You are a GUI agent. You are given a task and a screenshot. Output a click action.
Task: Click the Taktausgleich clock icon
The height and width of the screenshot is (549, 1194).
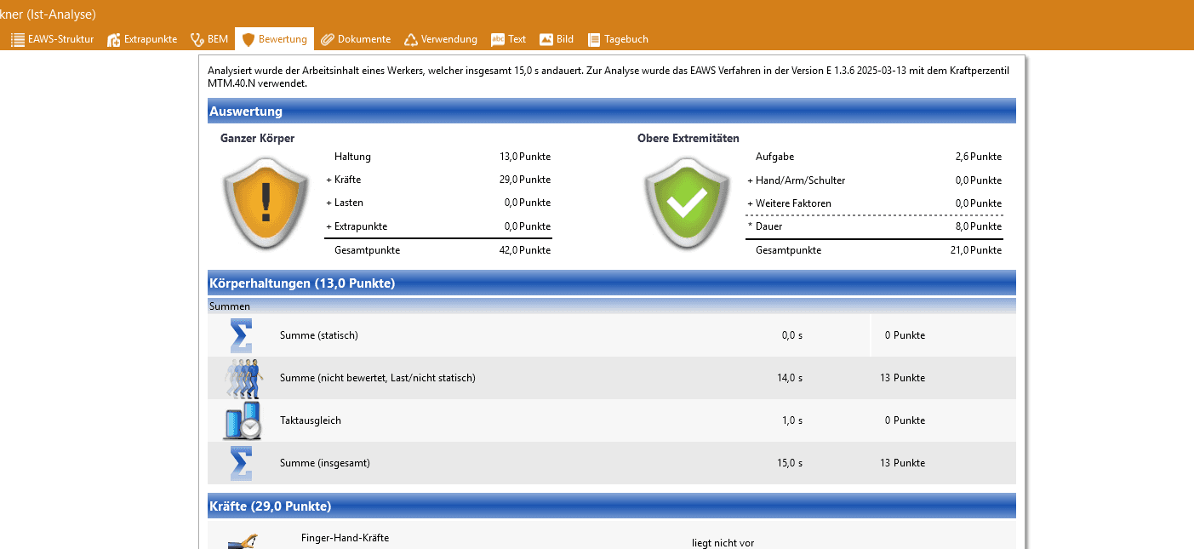pyautogui.click(x=242, y=420)
